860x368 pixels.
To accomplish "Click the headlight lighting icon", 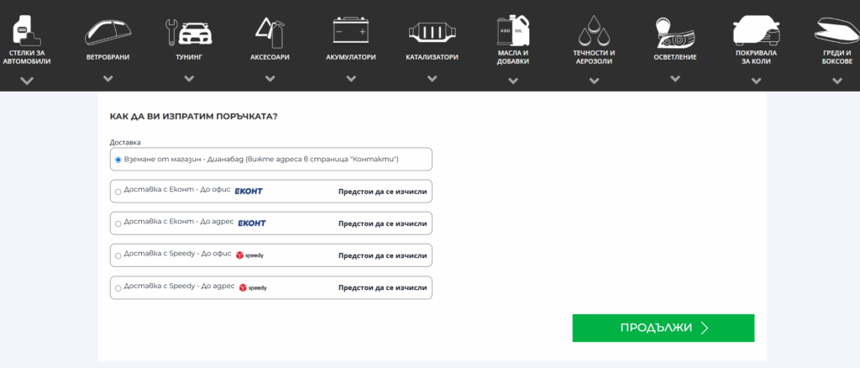I will [675, 31].
